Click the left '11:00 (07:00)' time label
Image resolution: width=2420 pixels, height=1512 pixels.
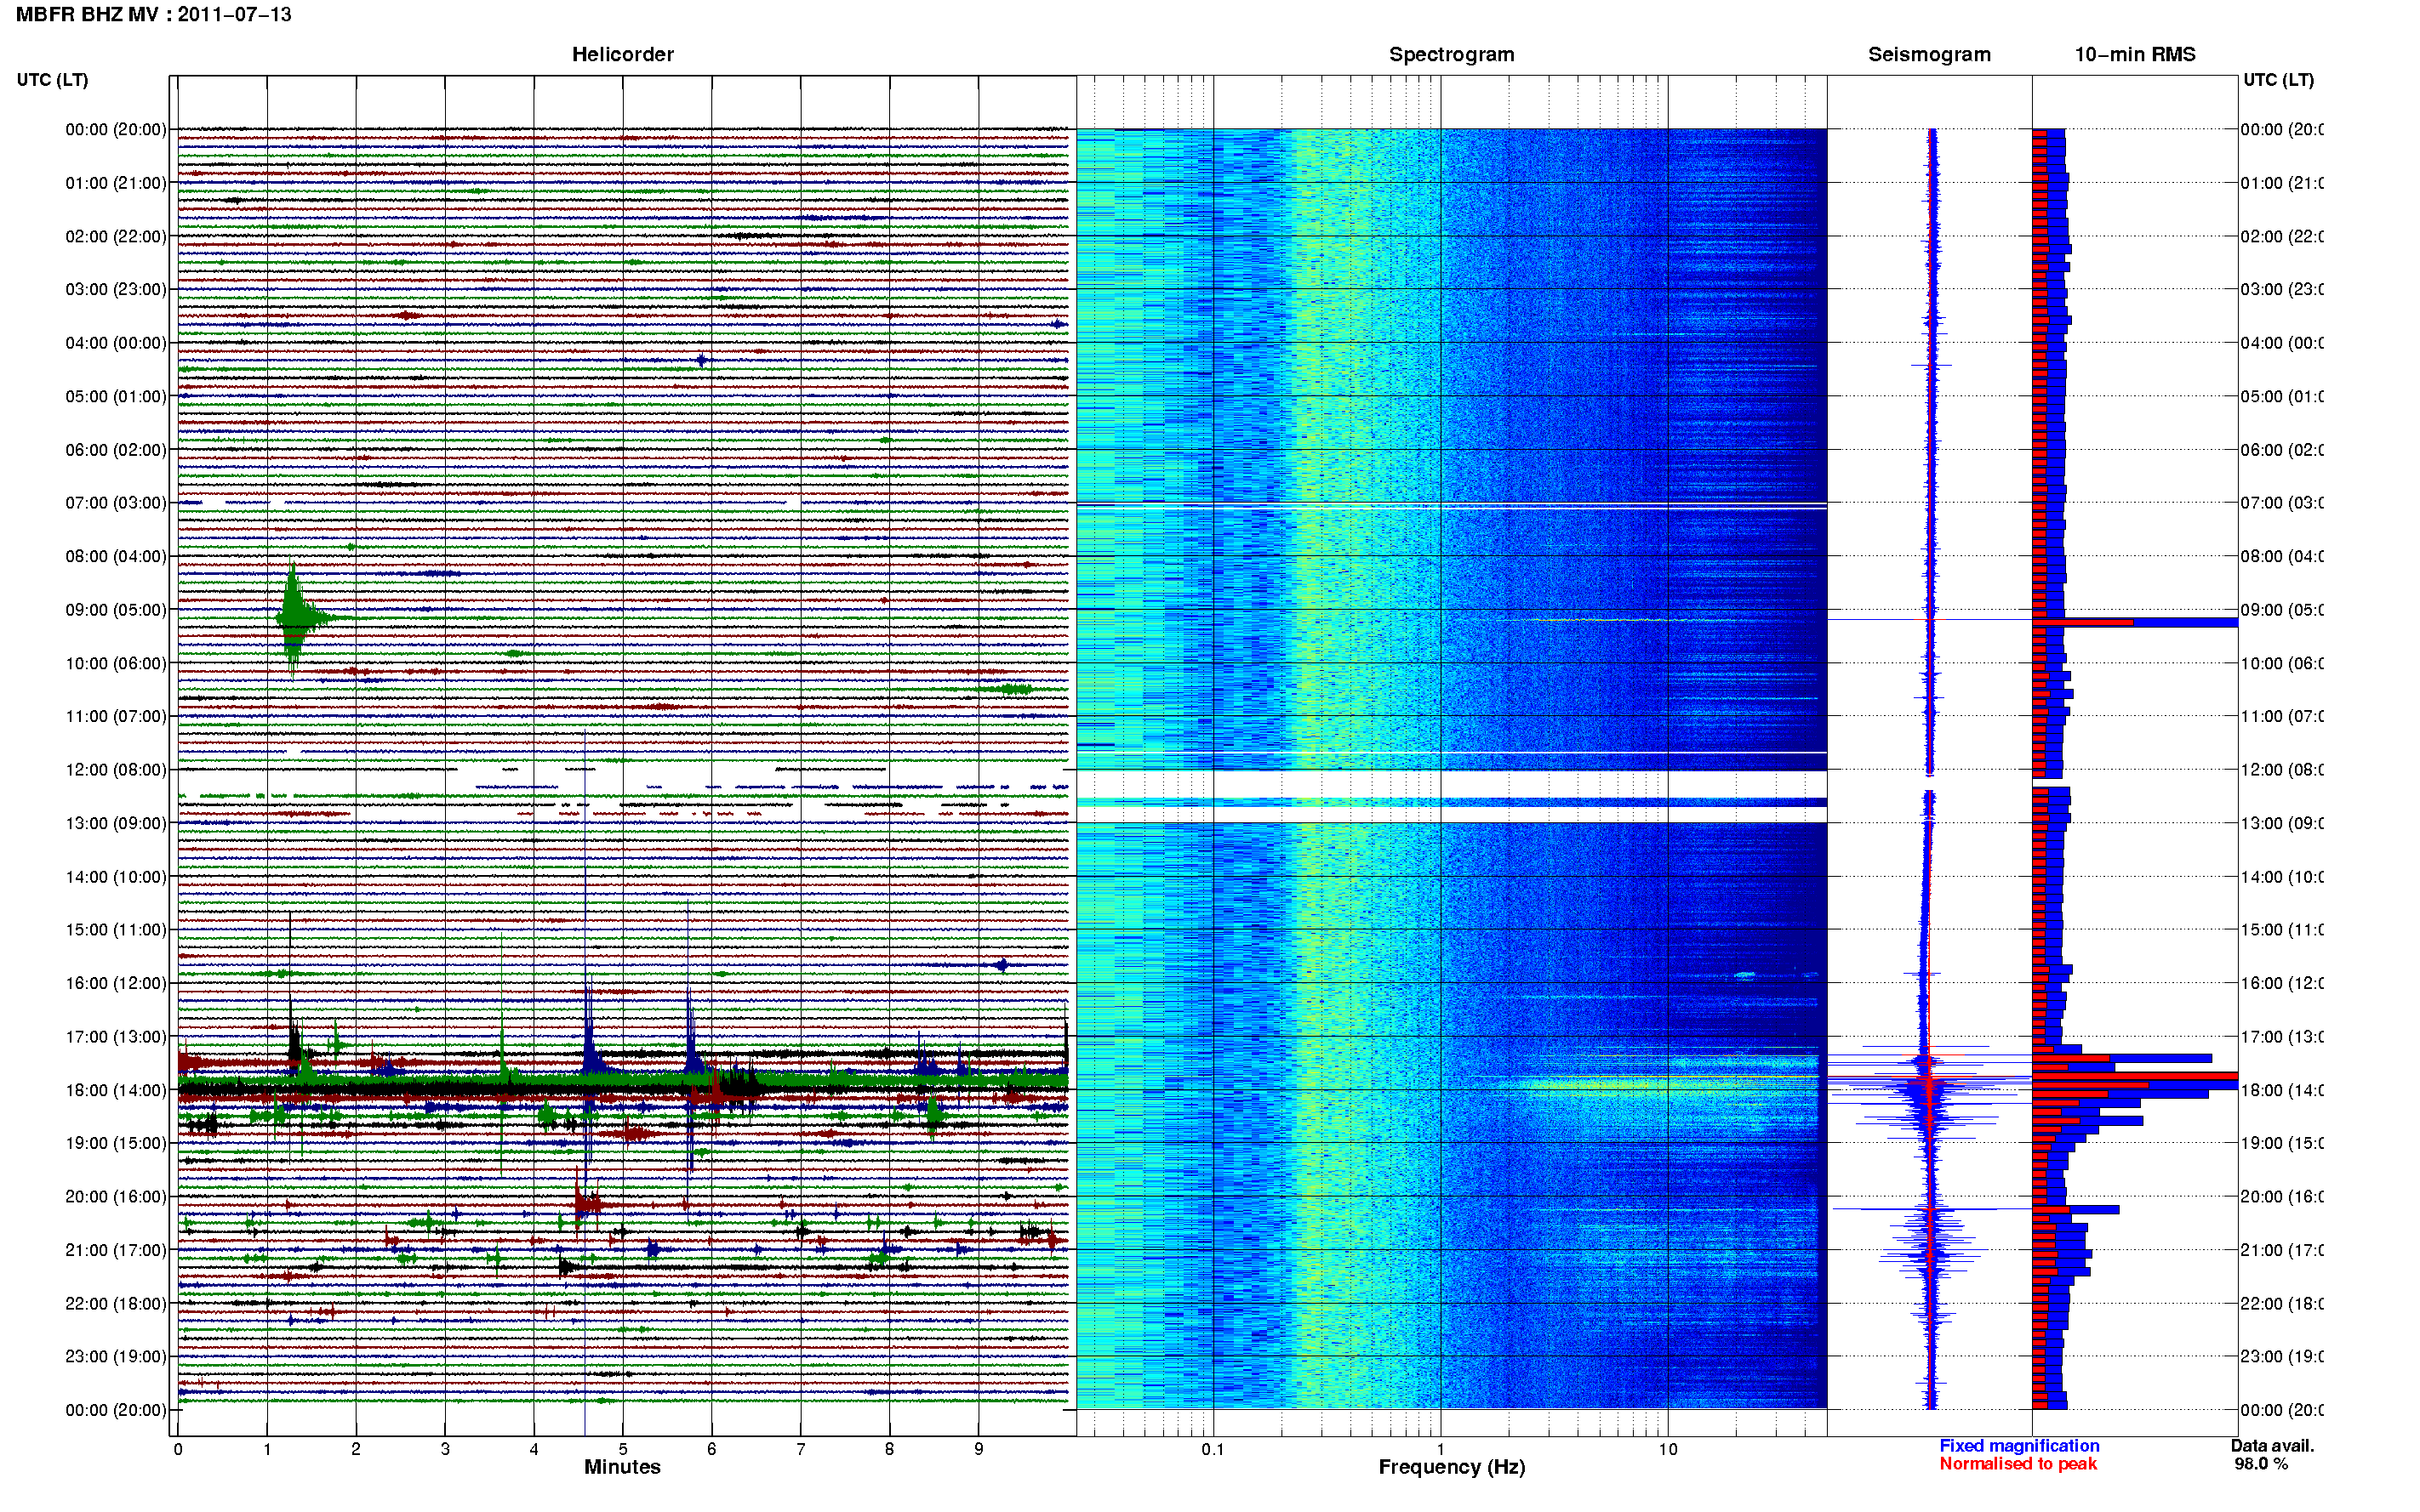point(116,716)
